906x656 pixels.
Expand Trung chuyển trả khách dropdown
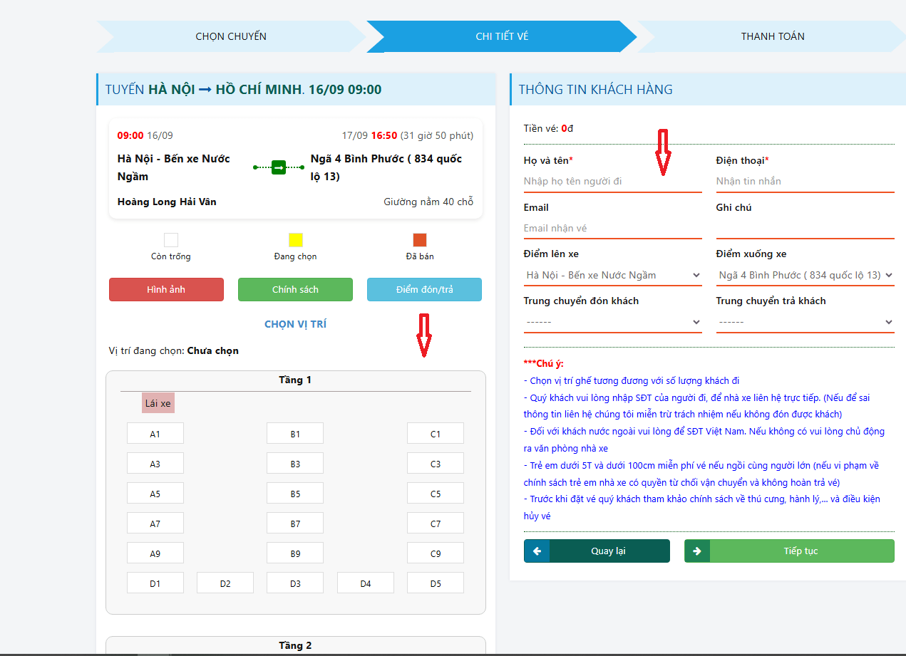click(805, 322)
